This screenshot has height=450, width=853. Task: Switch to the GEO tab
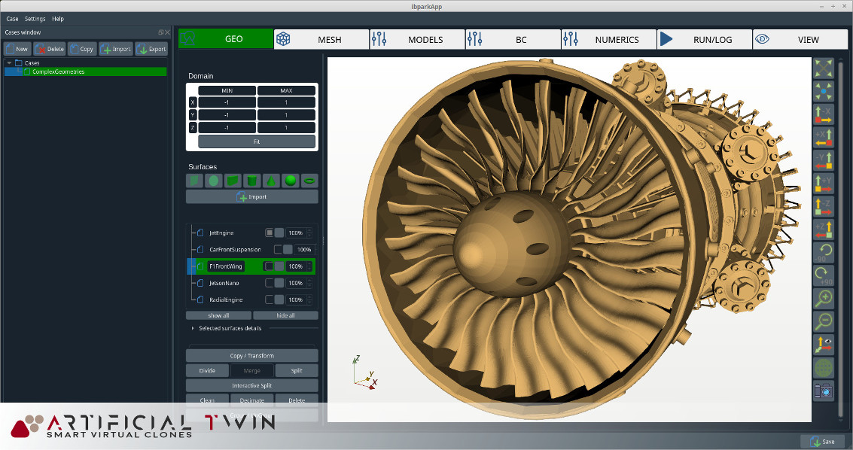pos(226,39)
